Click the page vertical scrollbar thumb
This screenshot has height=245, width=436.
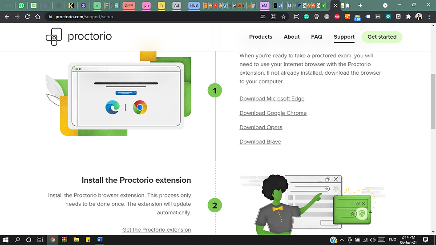click(x=433, y=101)
